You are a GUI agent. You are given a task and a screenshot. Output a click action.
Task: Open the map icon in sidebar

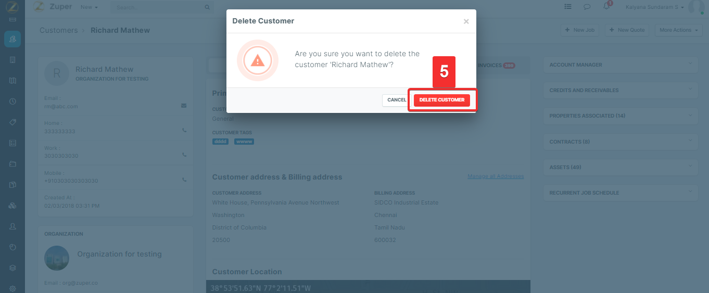click(12, 81)
